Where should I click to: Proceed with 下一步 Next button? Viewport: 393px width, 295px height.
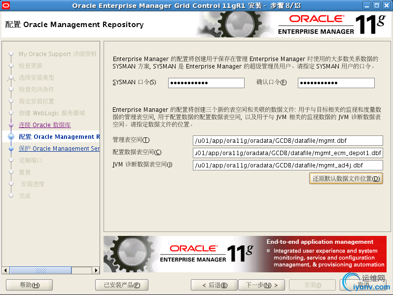point(261,285)
